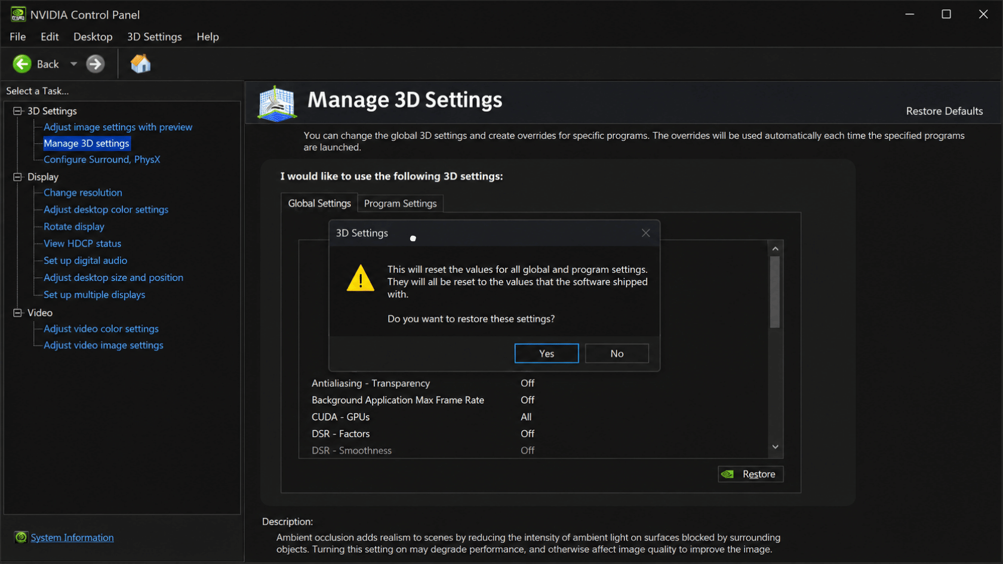Image resolution: width=1003 pixels, height=564 pixels.
Task: Select Background Application Max Frame Rate row
Action: [x=533, y=400]
